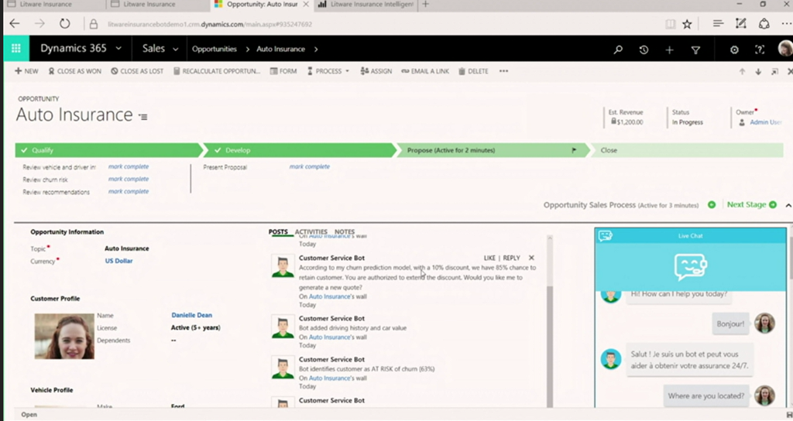Click EMAIL A LINK command
The image size is (793, 421).
(x=425, y=71)
